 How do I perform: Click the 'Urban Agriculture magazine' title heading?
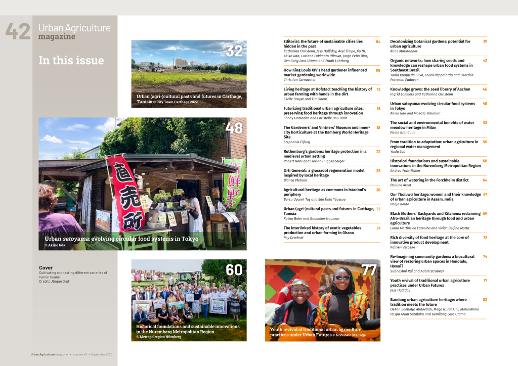74,32
